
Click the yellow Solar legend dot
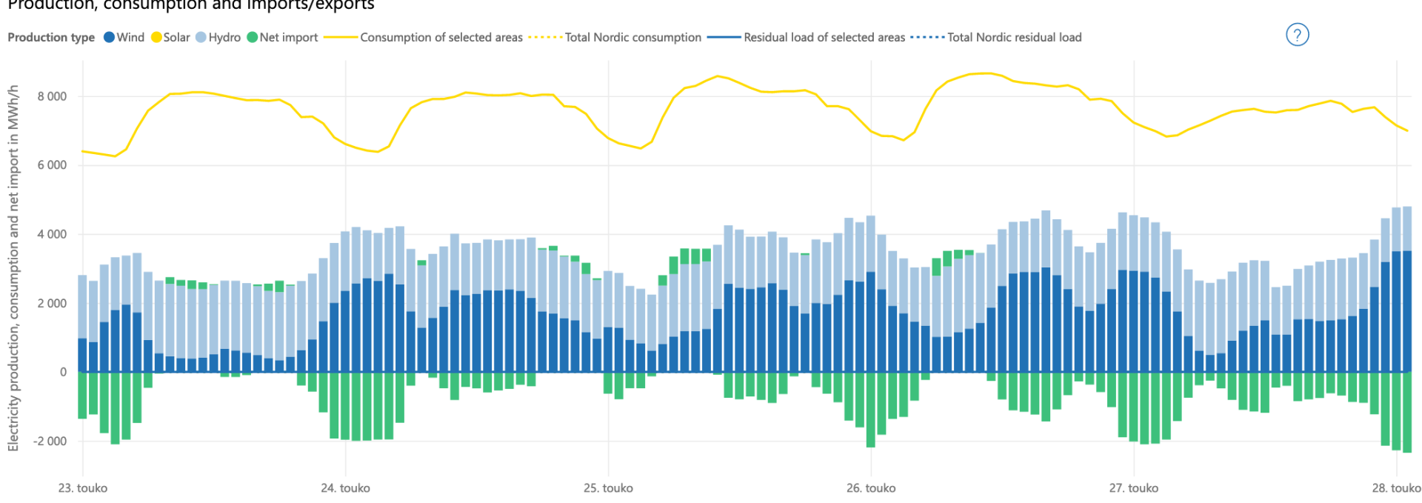(x=156, y=38)
